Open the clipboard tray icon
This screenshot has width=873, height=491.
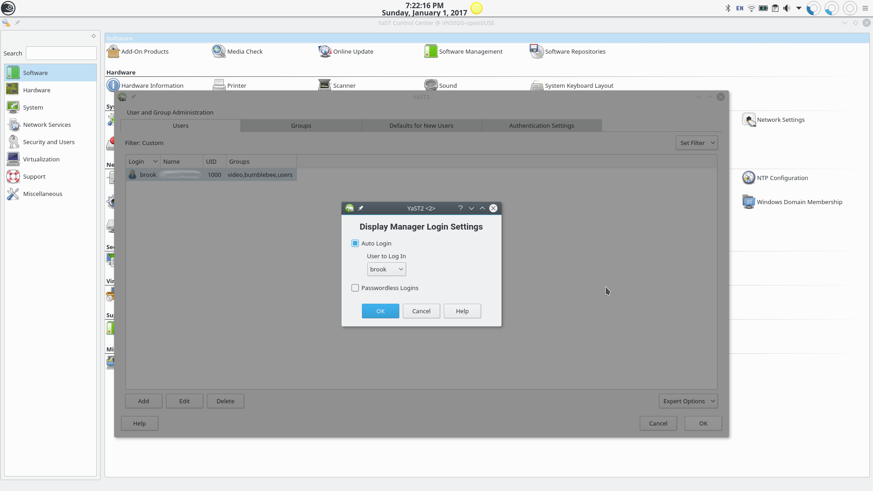click(x=775, y=8)
